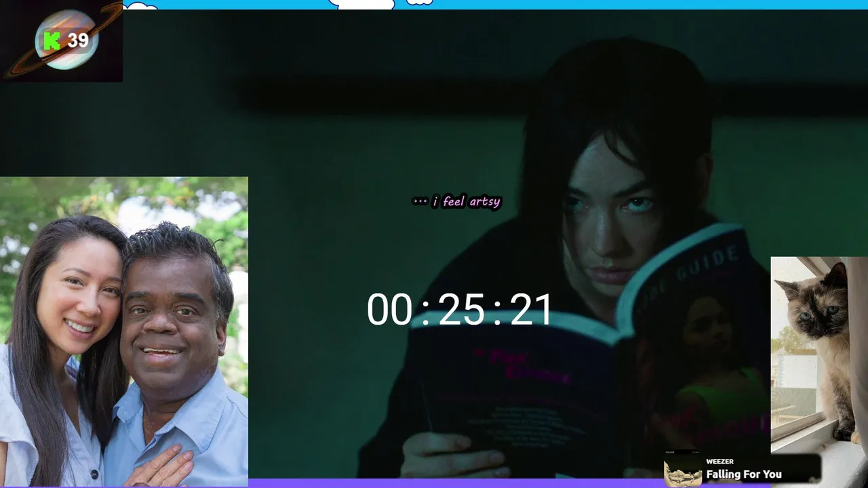Click the "i feel artsy" chat caption
Image resolution: width=868 pixels, height=488 pixels.
(x=456, y=201)
